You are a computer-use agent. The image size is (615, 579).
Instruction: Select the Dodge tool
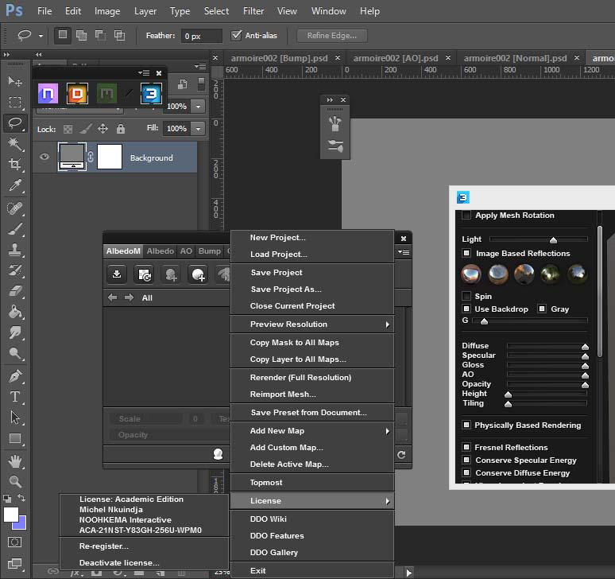coord(15,354)
